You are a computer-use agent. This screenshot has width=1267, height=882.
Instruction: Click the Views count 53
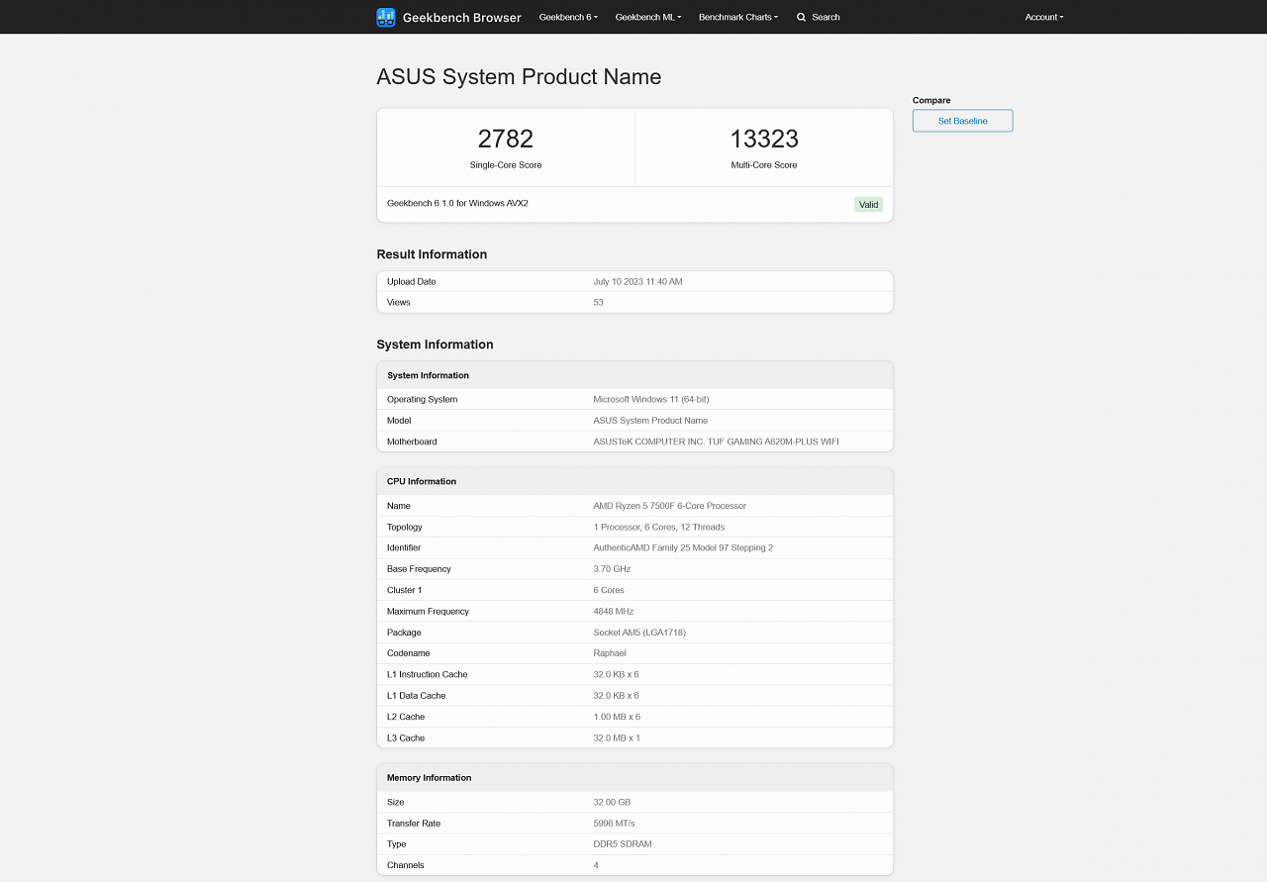click(x=598, y=303)
